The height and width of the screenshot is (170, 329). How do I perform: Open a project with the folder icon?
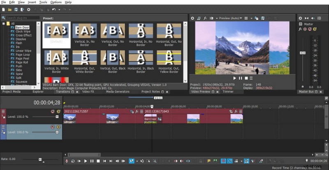[x=9, y=9]
